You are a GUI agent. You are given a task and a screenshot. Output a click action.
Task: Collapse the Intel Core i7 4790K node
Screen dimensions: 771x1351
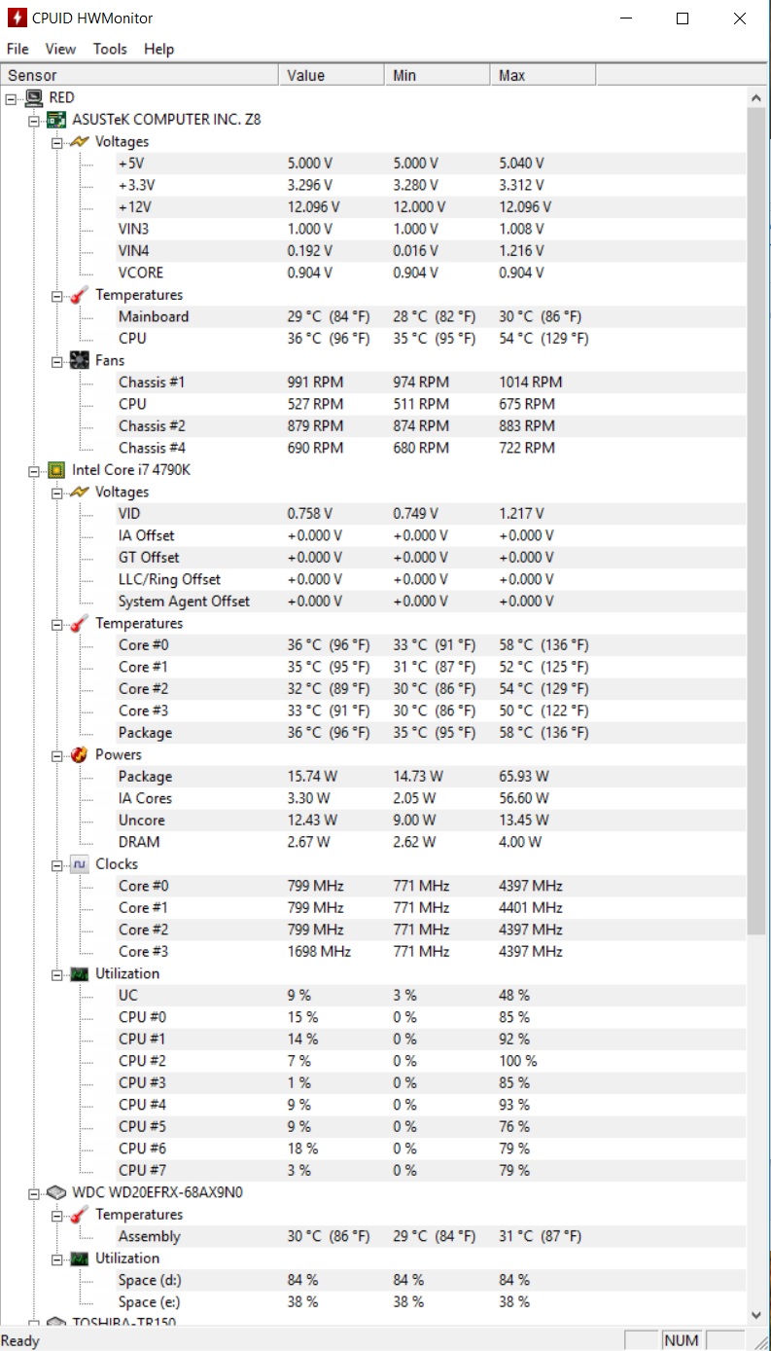point(34,470)
